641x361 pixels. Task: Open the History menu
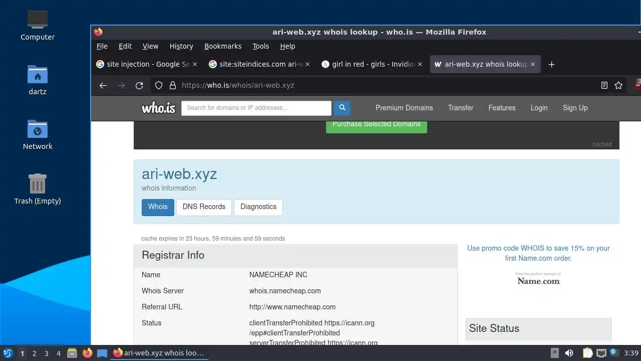point(181,46)
